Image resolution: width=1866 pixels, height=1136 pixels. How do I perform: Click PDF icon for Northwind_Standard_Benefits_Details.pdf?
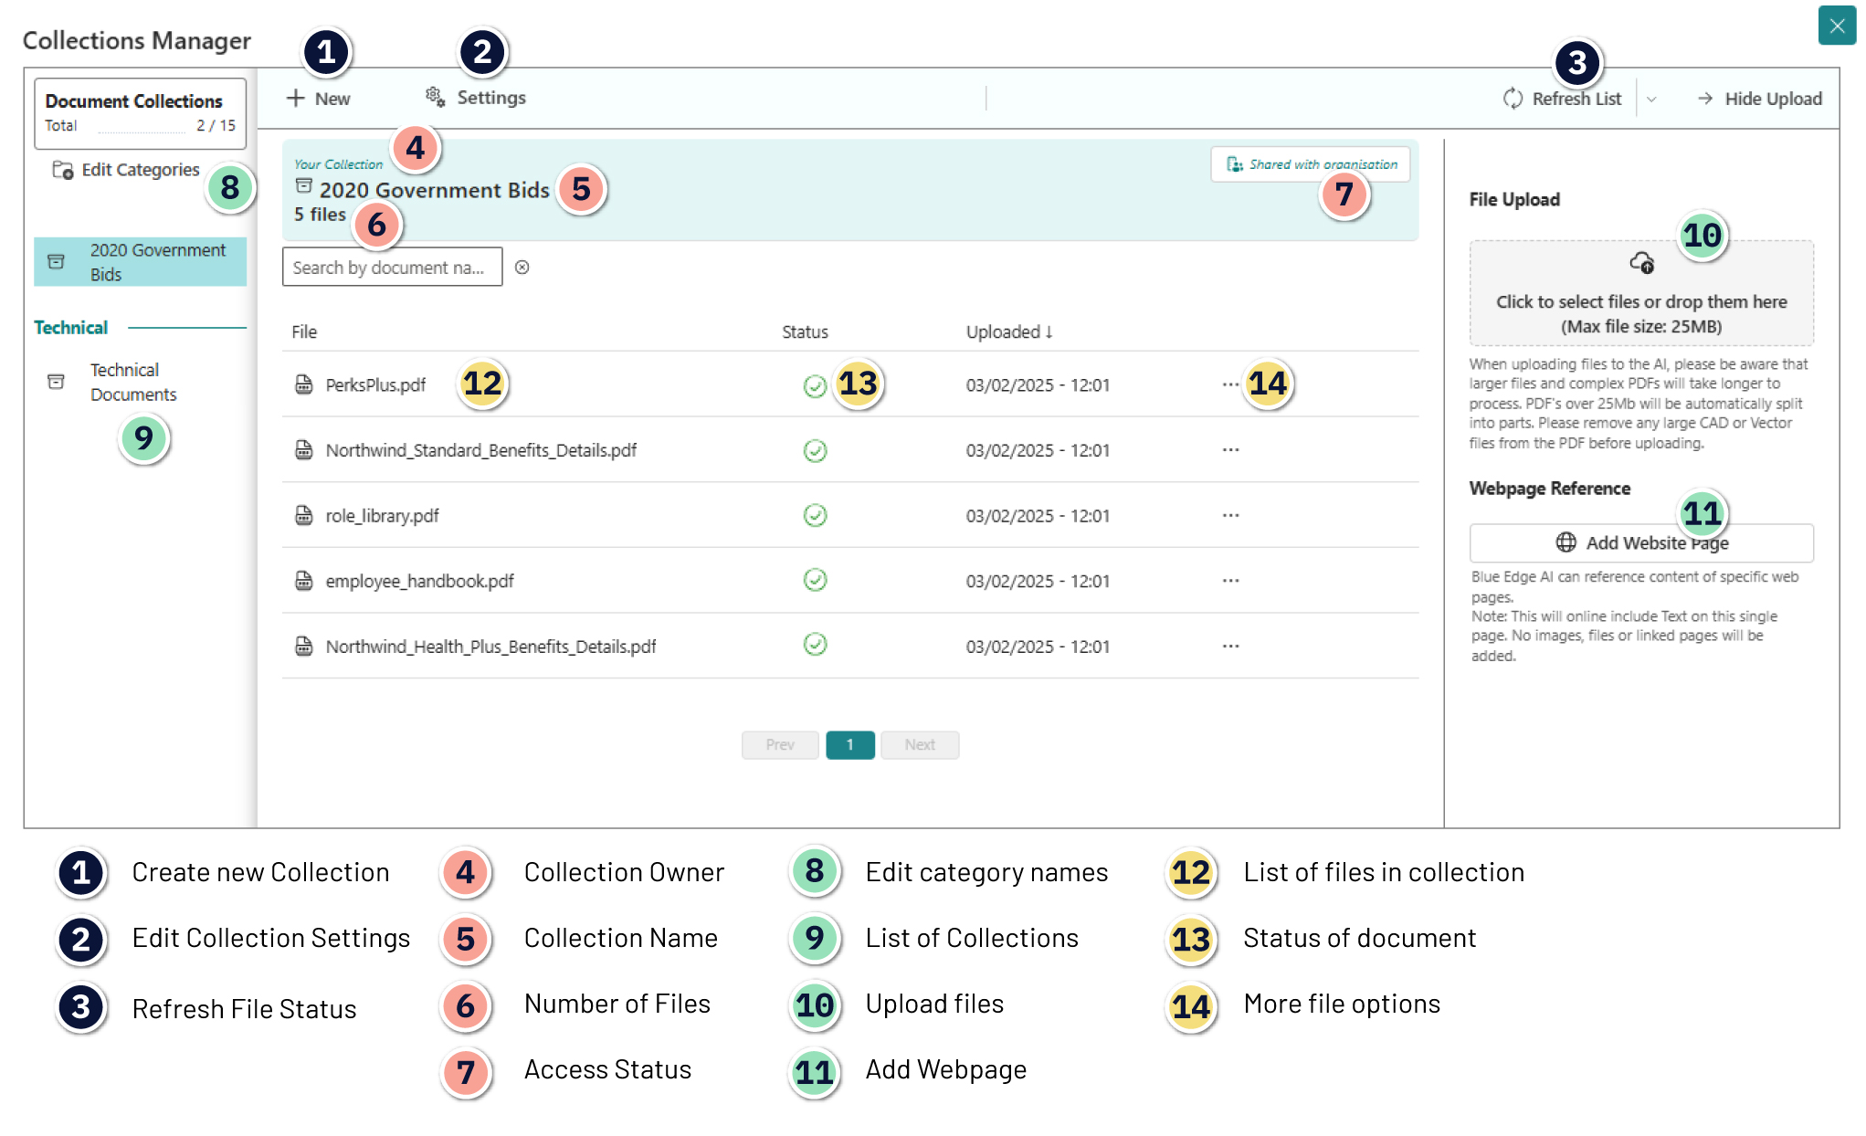point(304,450)
